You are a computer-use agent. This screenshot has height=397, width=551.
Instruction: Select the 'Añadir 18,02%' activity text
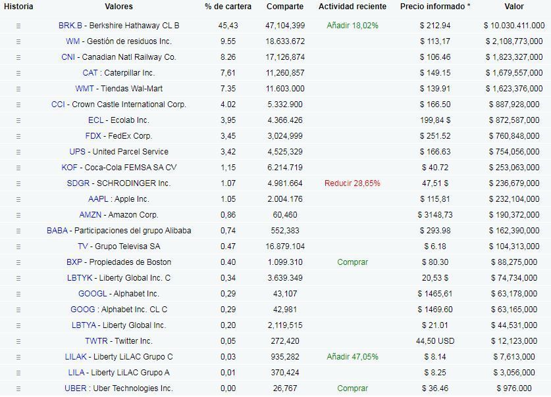coord(352,26)
